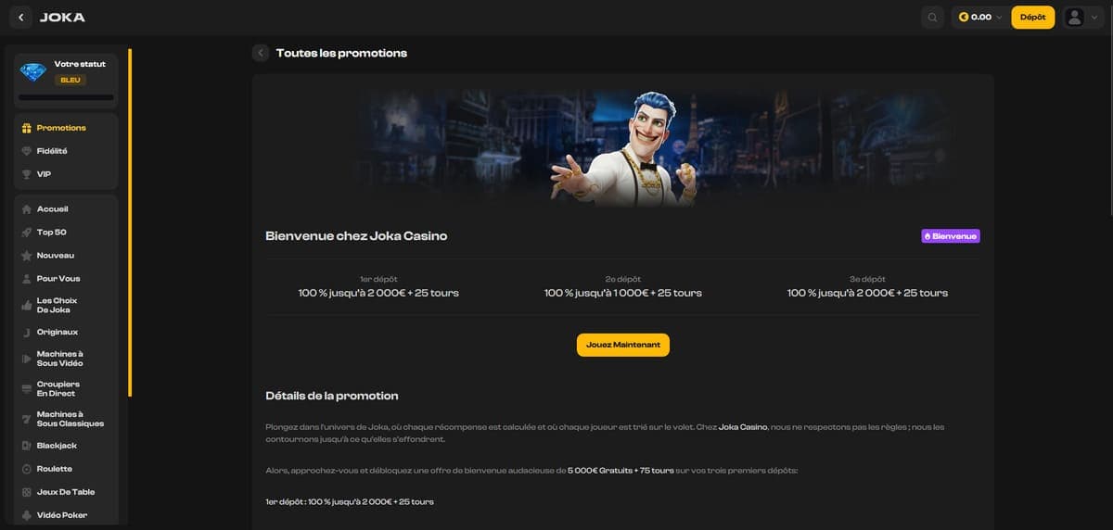Screen dimensions: 1113x530
Task: Open Machines à Sous Vidéo
Action: coord(60,359)
